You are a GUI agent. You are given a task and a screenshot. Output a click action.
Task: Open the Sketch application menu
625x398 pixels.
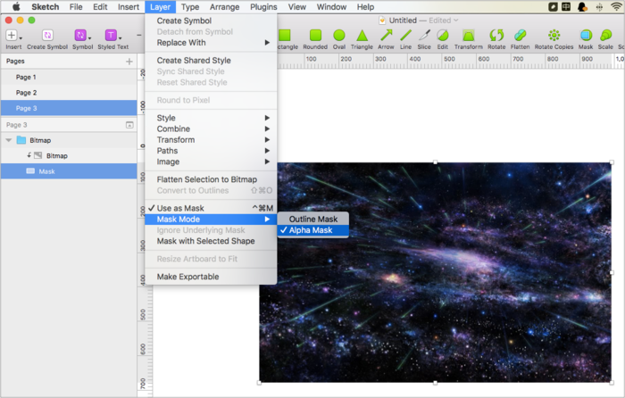[x=45, y=7]
